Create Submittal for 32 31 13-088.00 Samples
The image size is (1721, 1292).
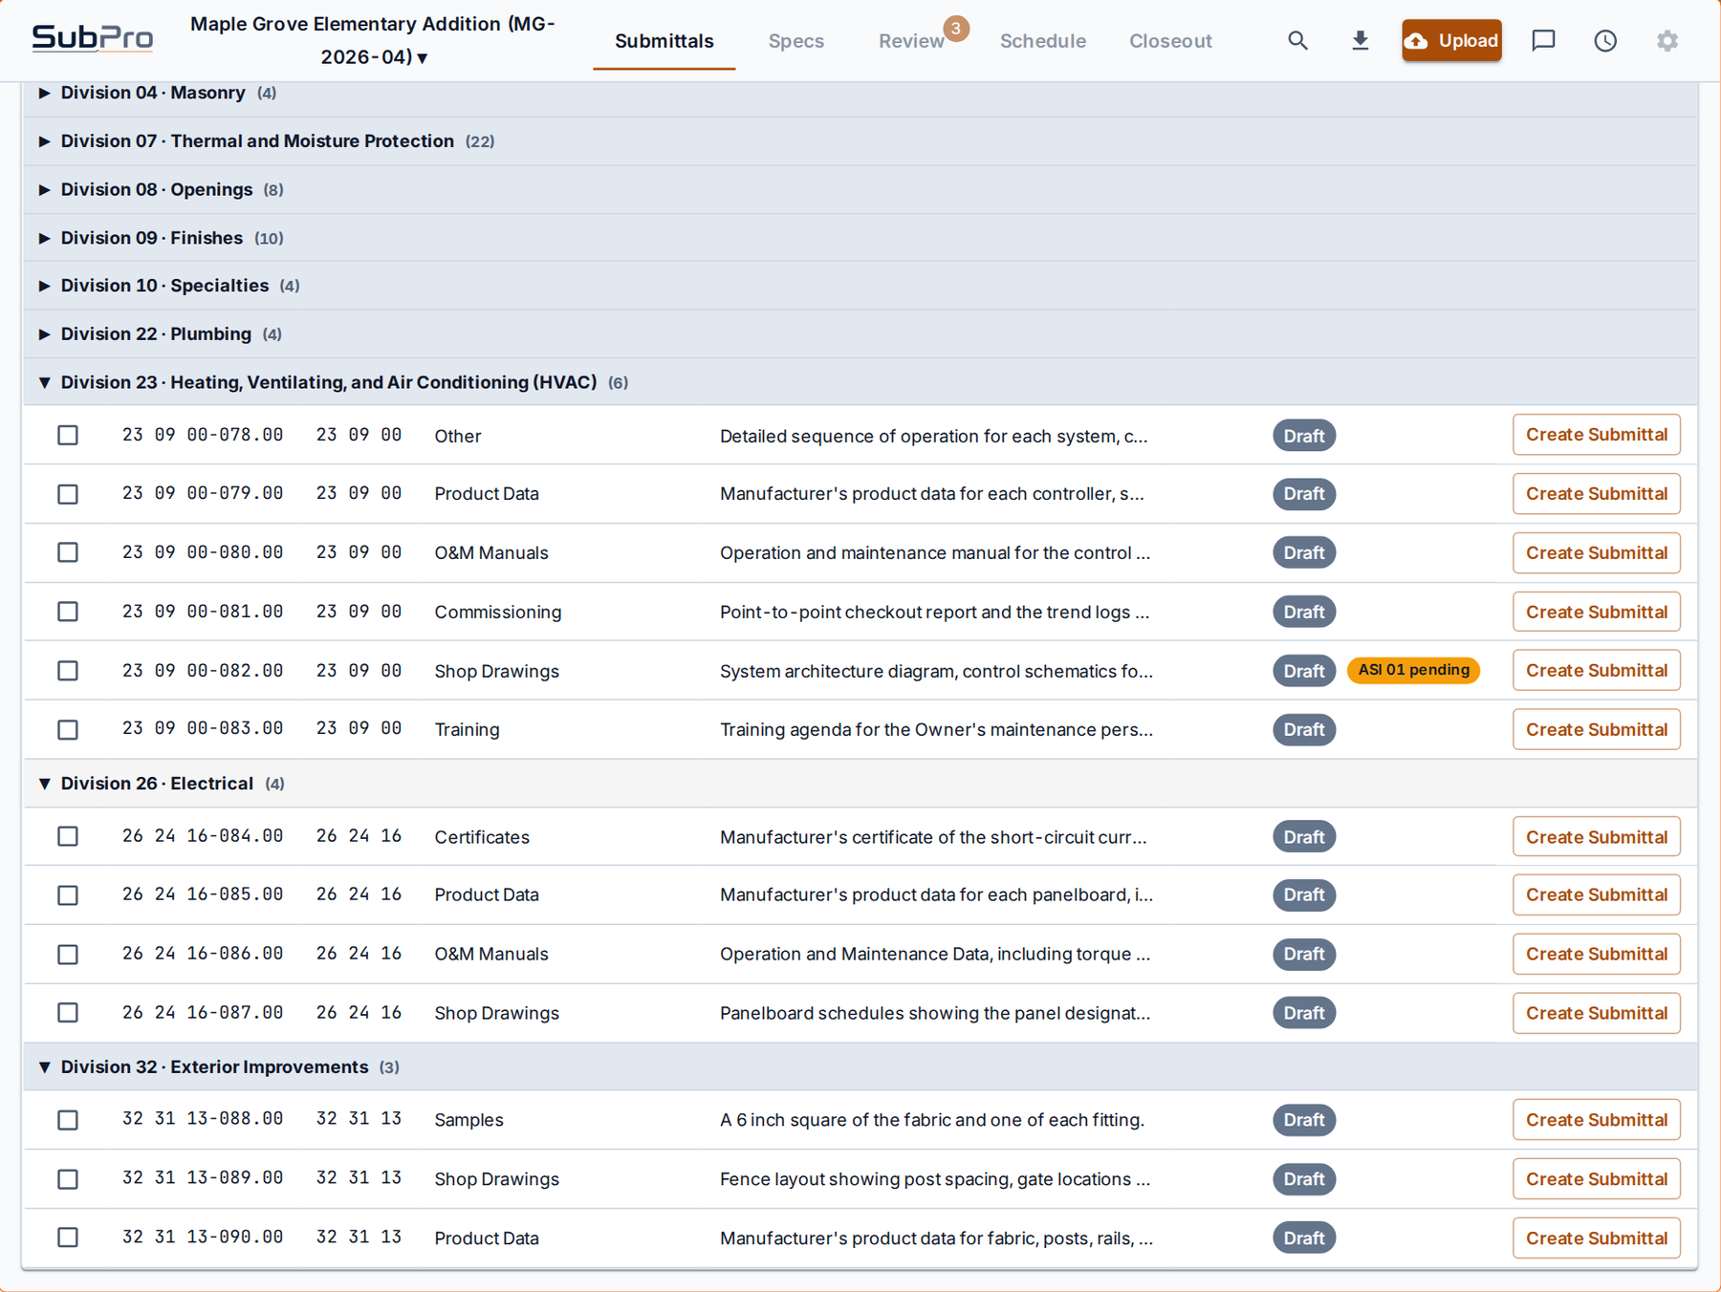coord(1596,1120)
